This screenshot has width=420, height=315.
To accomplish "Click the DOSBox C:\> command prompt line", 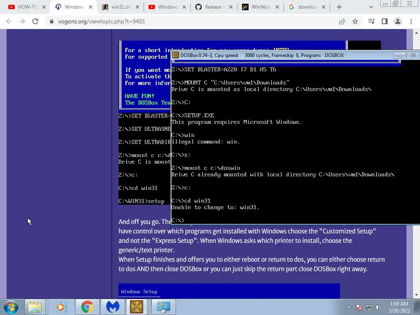I will [178, 220].
